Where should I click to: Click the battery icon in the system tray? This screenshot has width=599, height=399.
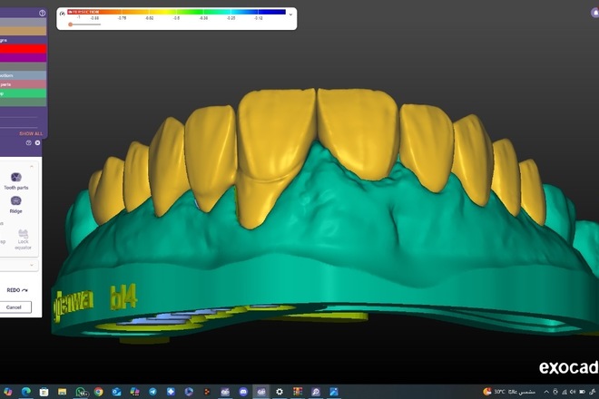(582, 392)
